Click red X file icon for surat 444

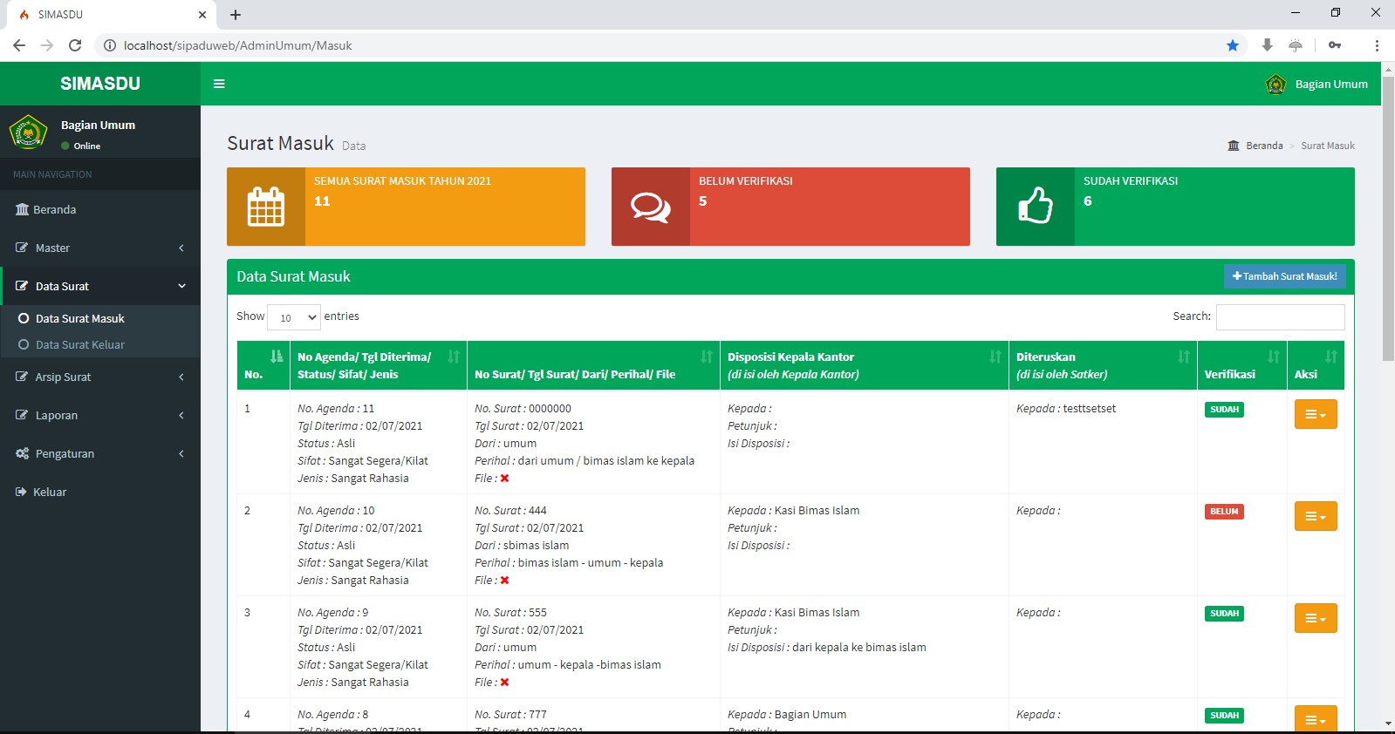tap(504, 580)
